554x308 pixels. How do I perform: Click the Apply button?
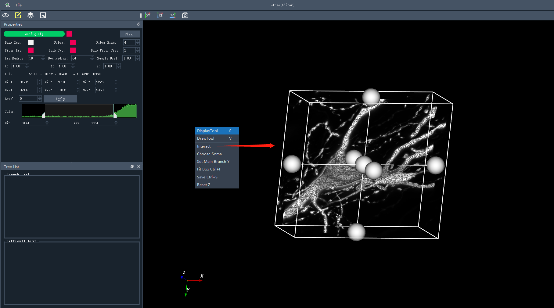(x=60, y=99)
